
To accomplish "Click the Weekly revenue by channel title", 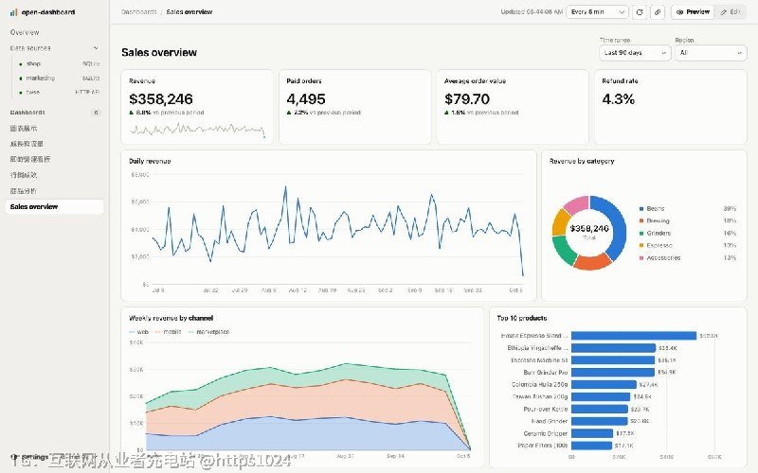I will pyautogui.click(x=171, y=318).
